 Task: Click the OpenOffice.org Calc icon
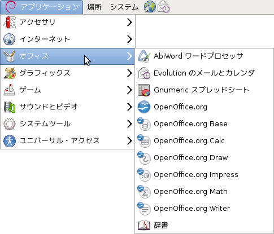click(144, 140)
